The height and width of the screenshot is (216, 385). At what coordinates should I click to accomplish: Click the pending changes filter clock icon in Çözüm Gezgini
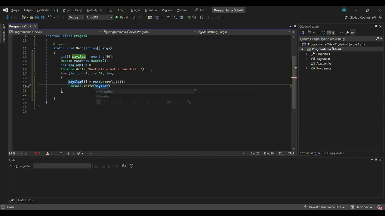(310, 32)
